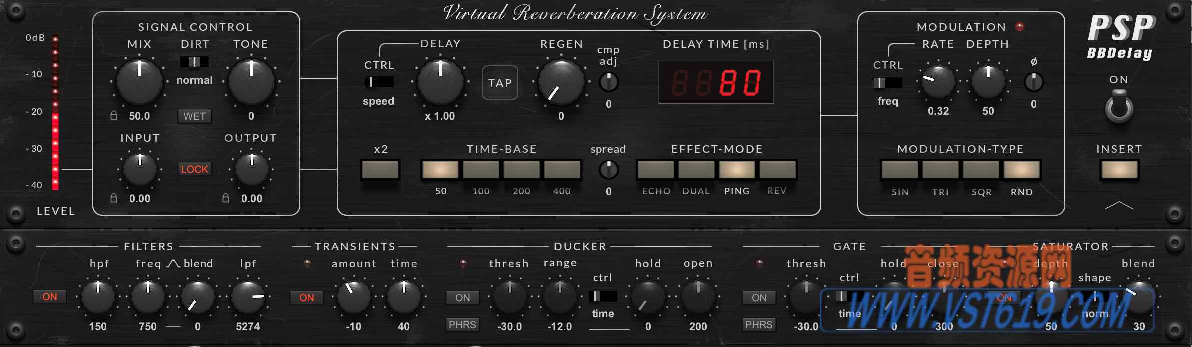Viewport: 1192px width, 347px height.
Task: Click the modulation RATE knob
Action: (938, 81)
